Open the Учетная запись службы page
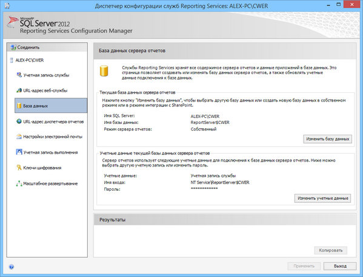Image resolution: width=363 pixels, height=277 pixels. (x=46, y=75)
